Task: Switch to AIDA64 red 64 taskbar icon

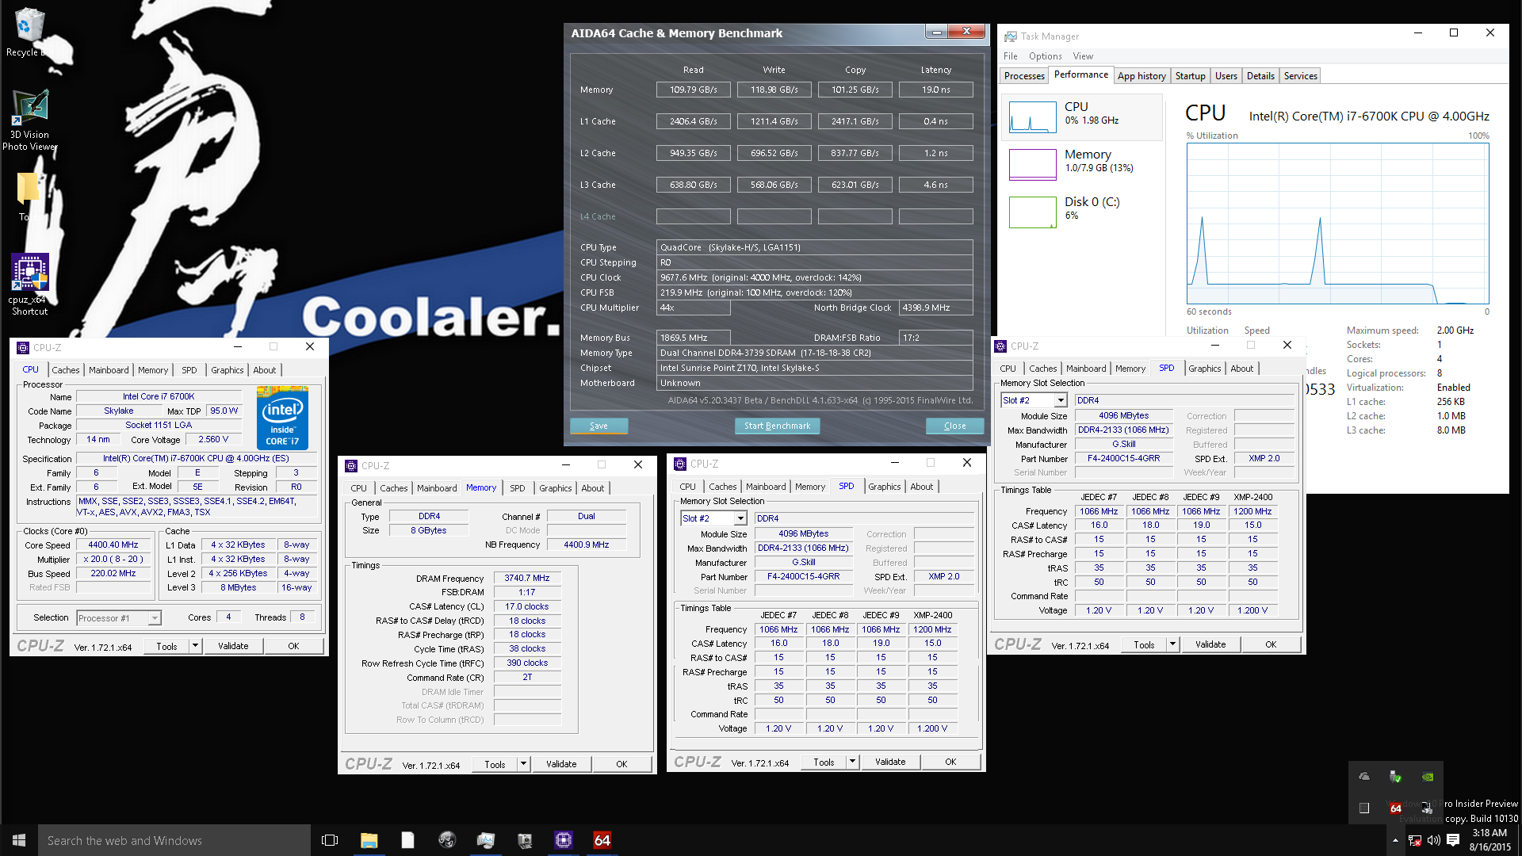Action: coord(602,840)
